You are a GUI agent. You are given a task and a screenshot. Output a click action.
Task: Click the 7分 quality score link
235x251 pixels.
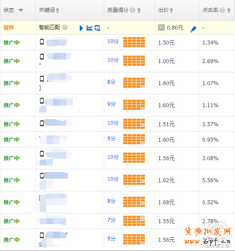[111, 220]
